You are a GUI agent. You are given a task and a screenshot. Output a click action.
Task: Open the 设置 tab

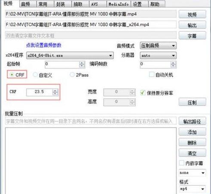click(x=140, y=4)
